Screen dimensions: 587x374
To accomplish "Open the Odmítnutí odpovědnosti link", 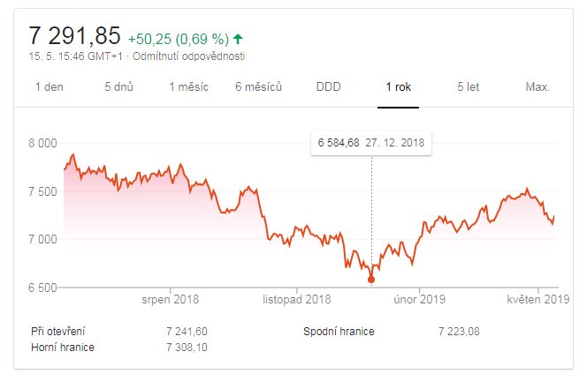I will pyautogui.click(x=188, y=56).
